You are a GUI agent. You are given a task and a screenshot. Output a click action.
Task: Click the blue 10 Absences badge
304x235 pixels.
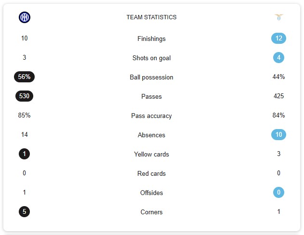(x=278, y=134)
